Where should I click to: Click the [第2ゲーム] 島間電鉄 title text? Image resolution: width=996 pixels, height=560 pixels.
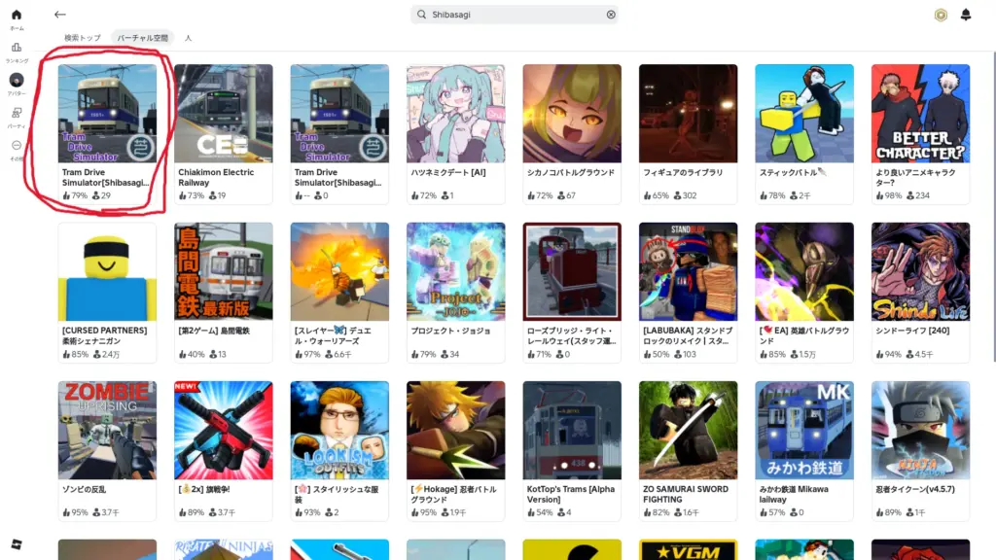click(214, 331)
